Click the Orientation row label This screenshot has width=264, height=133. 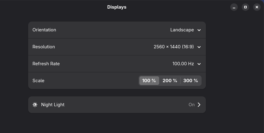pyautogui.click(x=44, y=30)
